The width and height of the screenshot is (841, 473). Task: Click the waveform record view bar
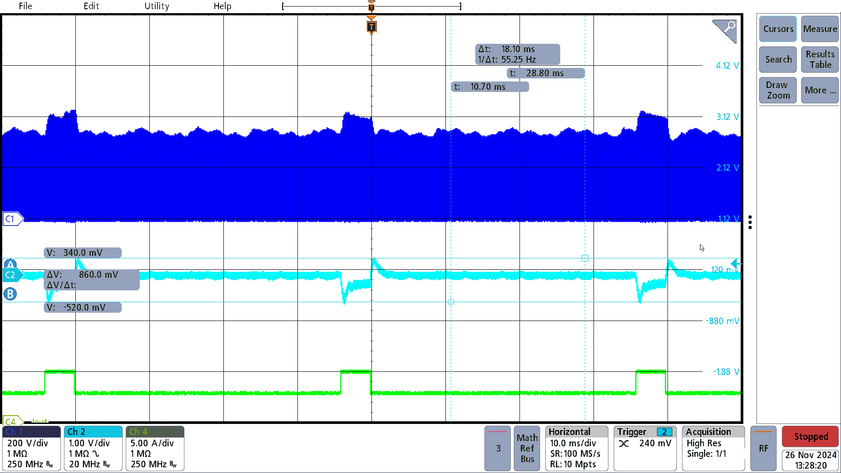[x=371, y=7]
